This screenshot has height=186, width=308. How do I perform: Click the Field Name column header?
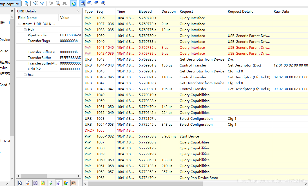[37, 18]
